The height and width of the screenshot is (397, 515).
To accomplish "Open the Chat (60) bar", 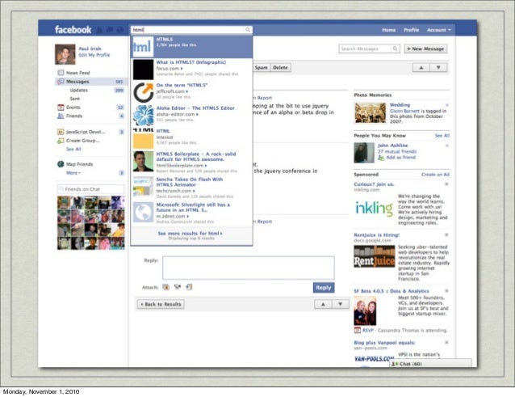I will [430, 364].
